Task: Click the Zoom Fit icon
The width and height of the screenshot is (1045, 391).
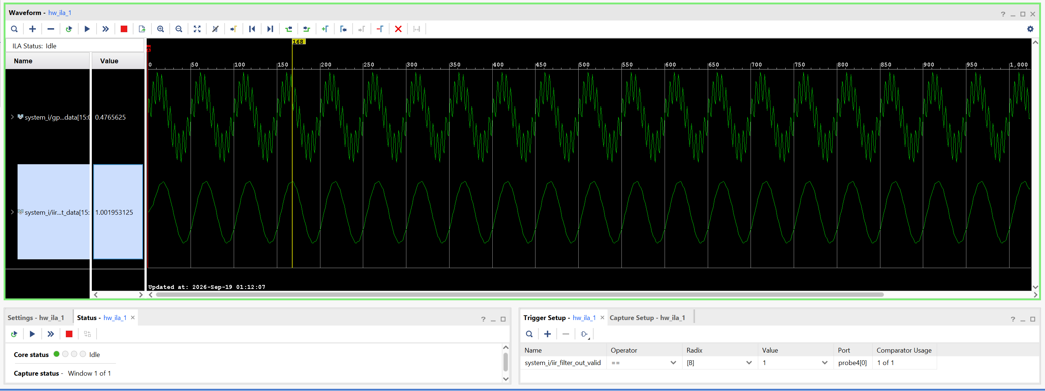Action: [197, 29]
